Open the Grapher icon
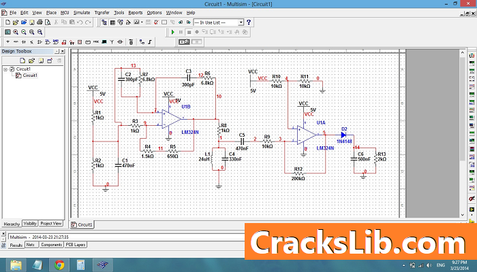Image resolution: width=477 pixels, height=272 pixels. [x=136, y=22]
